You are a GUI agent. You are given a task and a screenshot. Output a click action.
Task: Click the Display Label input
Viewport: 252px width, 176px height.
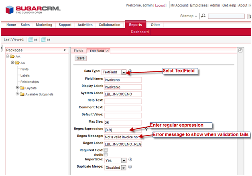pos(123,87)
